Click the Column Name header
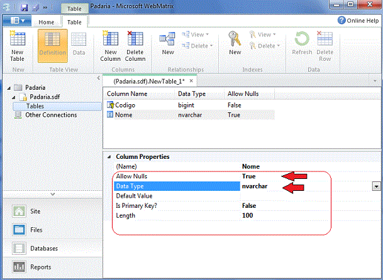The width and height of the screenshot is (383, 280). click(127, 94)
